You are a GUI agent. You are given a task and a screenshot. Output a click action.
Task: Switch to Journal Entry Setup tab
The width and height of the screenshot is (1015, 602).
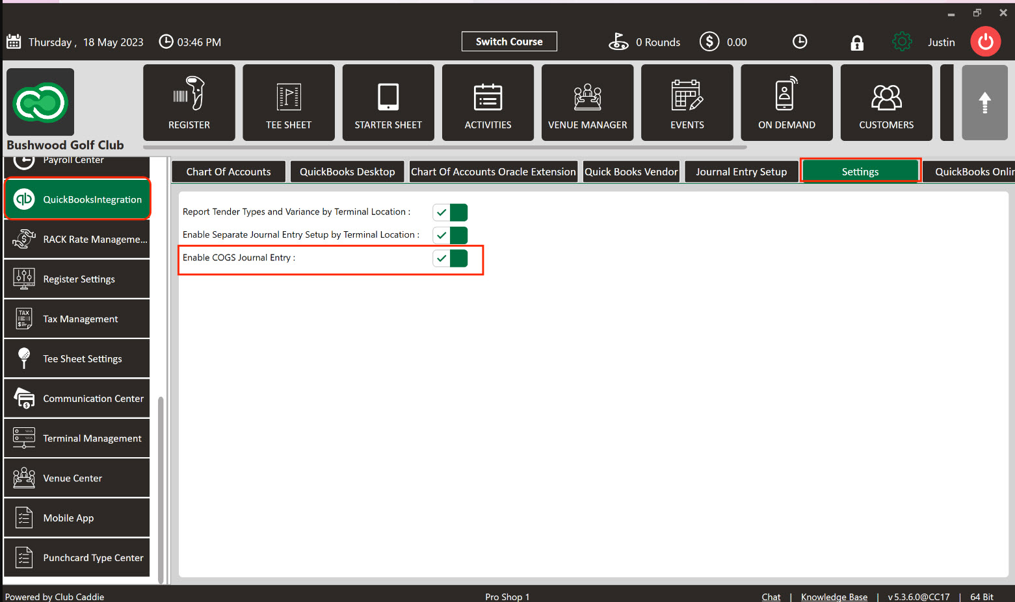tap(741, 171)
